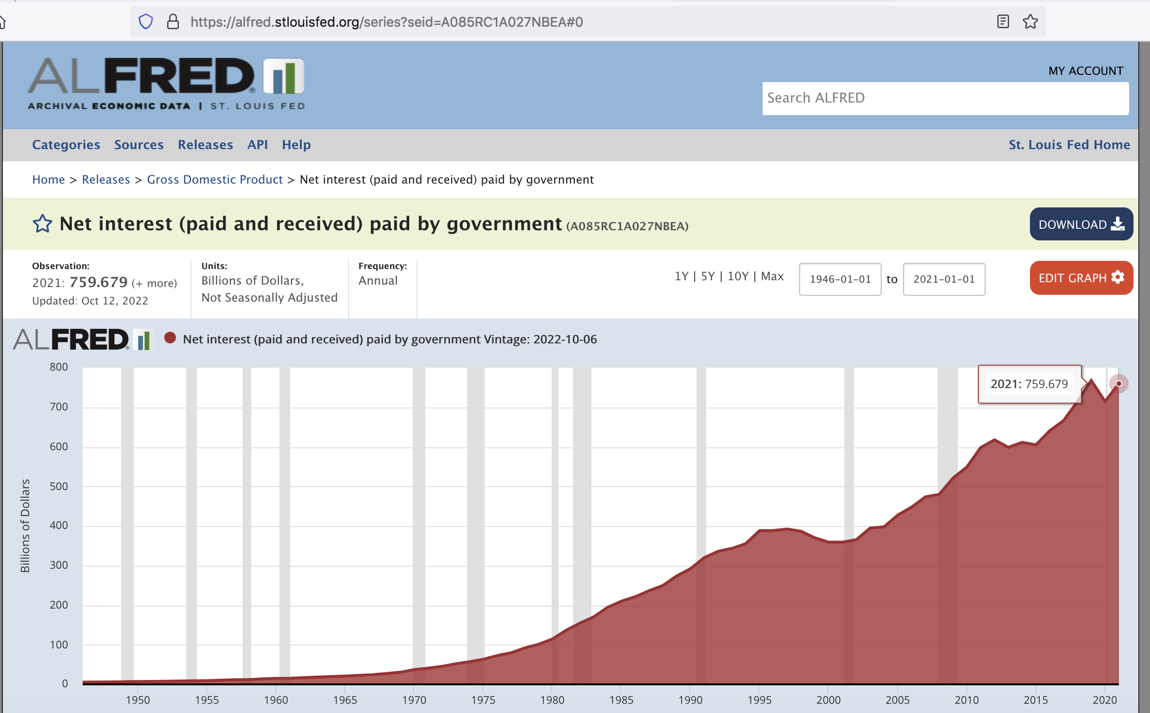Select the 10Y range option
This screenshot has width=1150, height=713.
[x=737, y=276]
